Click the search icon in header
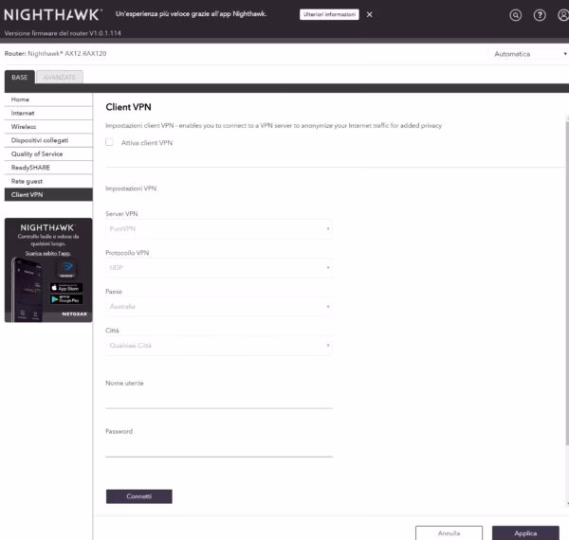The width and height of the screenshot is (569, 540). click(x=515, y=15)
